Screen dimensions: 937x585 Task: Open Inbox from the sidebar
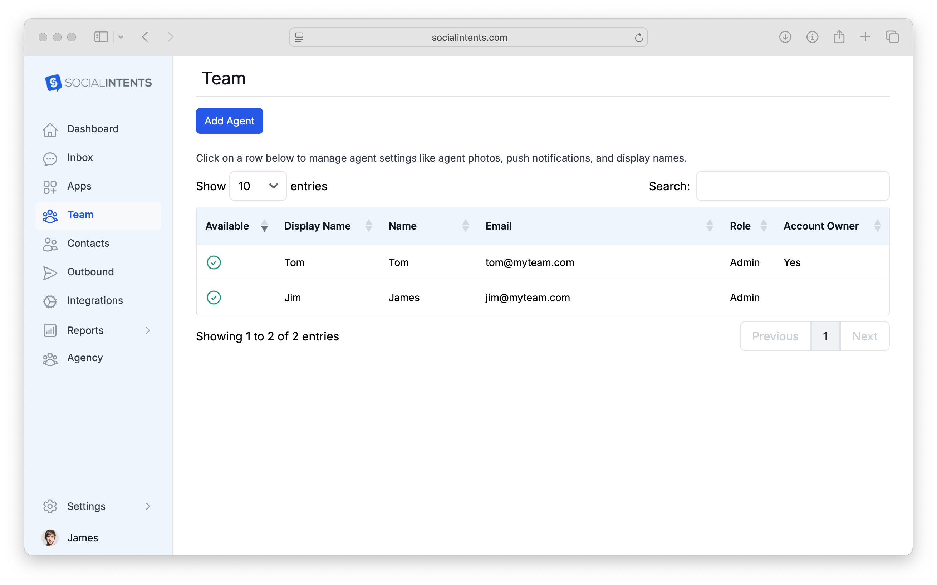click(x=98, y=158)
